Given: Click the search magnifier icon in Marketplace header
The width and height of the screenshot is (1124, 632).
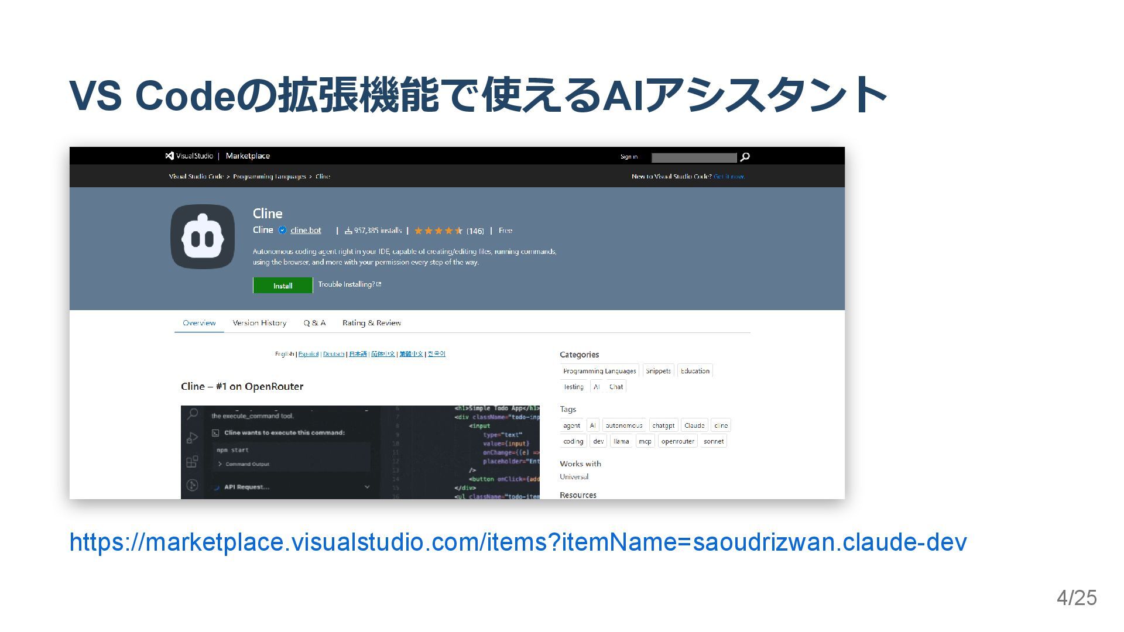Looking at the screenshot, I should click(x=745, y=157).
